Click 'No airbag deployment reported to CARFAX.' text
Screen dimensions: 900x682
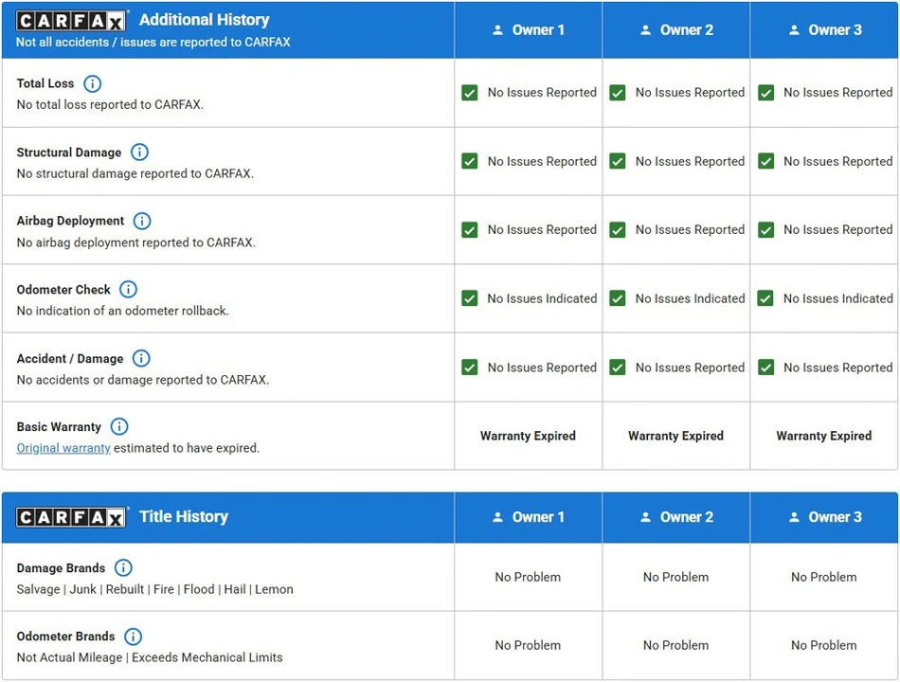click(x=136, y=242)
